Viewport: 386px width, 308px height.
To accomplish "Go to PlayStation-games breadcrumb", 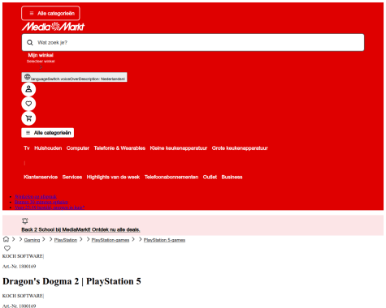I will (111, 240).
